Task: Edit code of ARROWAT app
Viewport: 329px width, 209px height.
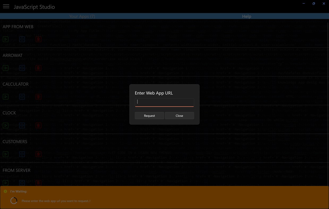Action: (x=22, y=68)
